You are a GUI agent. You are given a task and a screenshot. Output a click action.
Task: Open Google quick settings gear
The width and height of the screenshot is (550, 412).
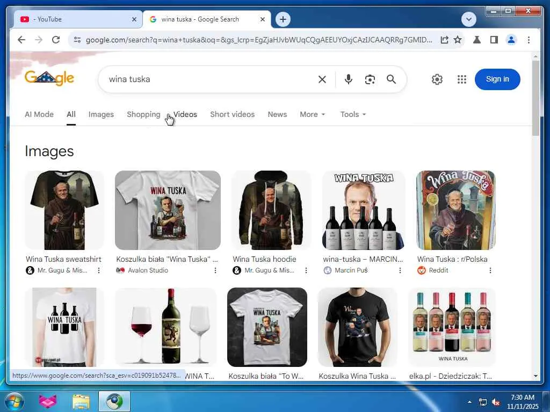pyautogui.click(x=437, y=79)
